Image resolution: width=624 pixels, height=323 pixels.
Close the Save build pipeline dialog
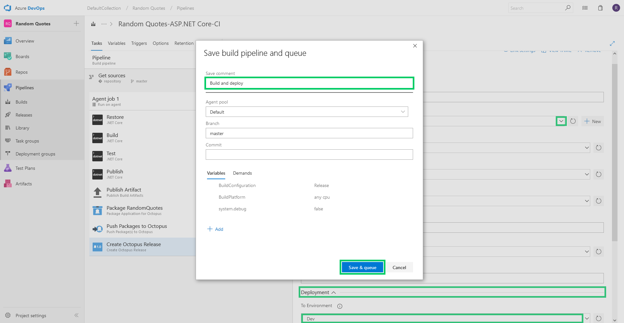click(415, 46)
